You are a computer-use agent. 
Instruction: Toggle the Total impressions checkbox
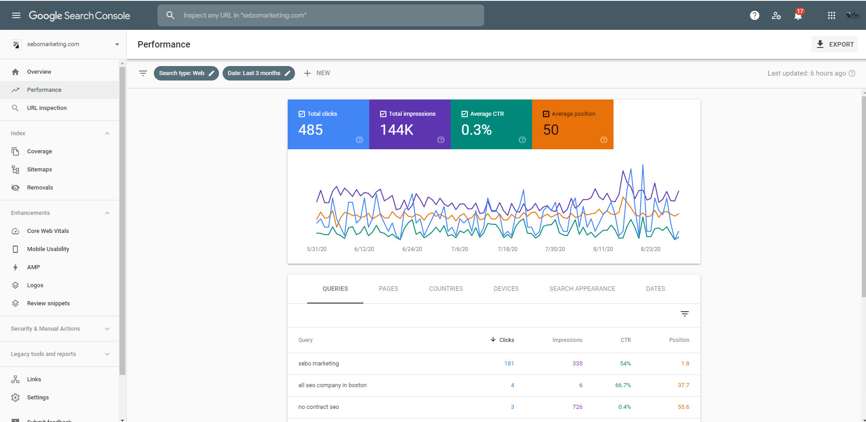click(383, 114)
